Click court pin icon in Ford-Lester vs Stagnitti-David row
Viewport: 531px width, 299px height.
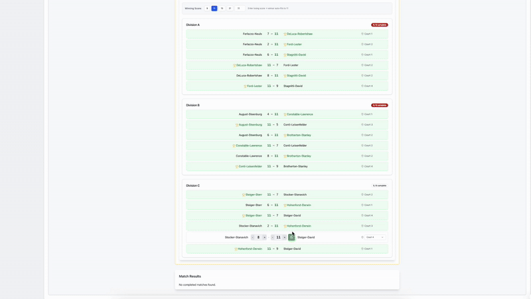pos(362,86)
